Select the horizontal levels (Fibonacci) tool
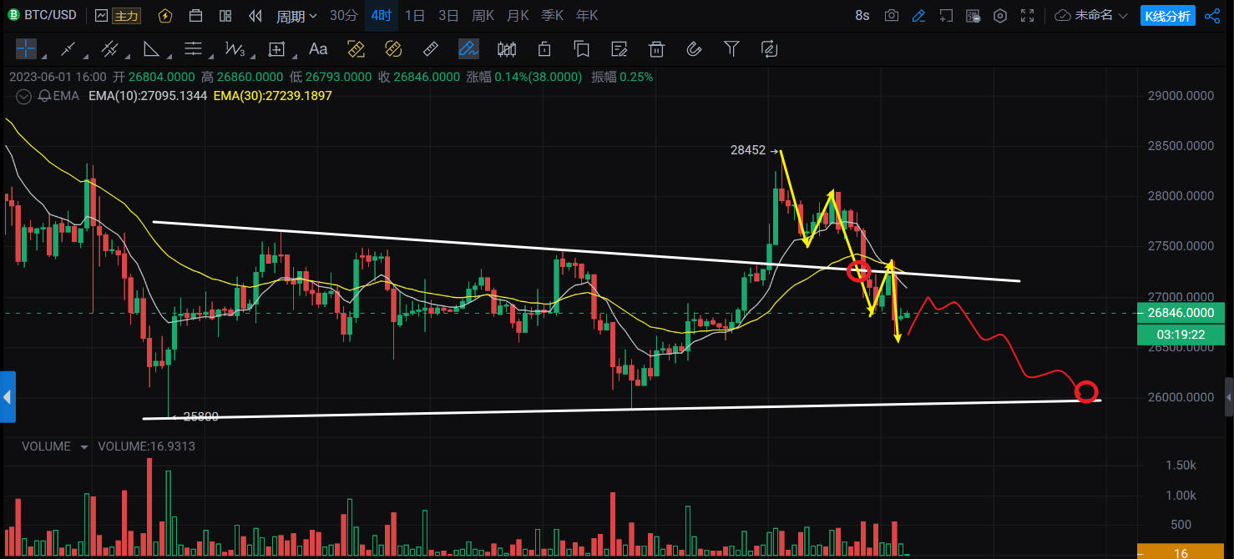This screenshot has height=559, width=1234. [x=193, y=49]
